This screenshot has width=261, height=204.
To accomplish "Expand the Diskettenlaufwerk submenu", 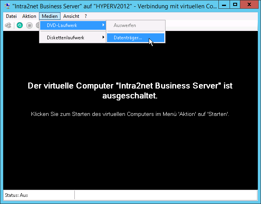I will point(73,38).
